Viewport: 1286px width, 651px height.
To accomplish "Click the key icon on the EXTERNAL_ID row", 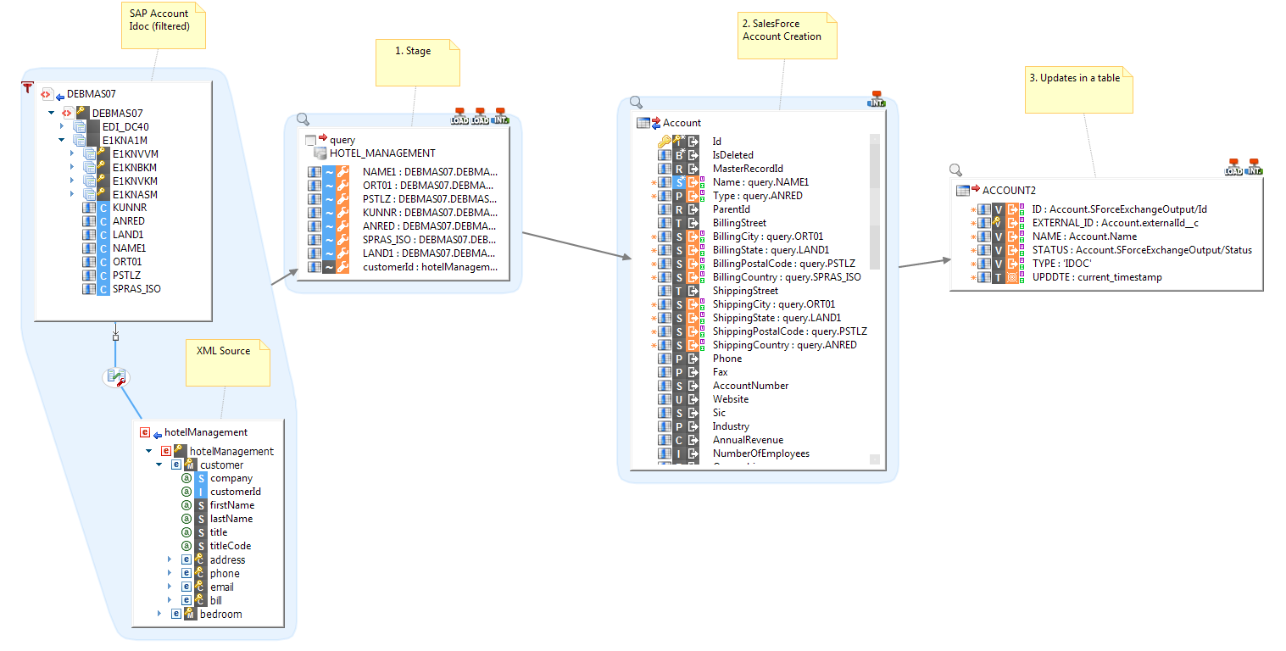I will pos(999,223).
